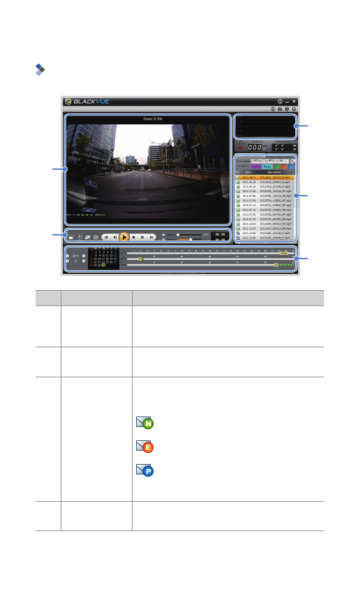Skip to the next file button
The image size is (356, 594).
[151, 237]
